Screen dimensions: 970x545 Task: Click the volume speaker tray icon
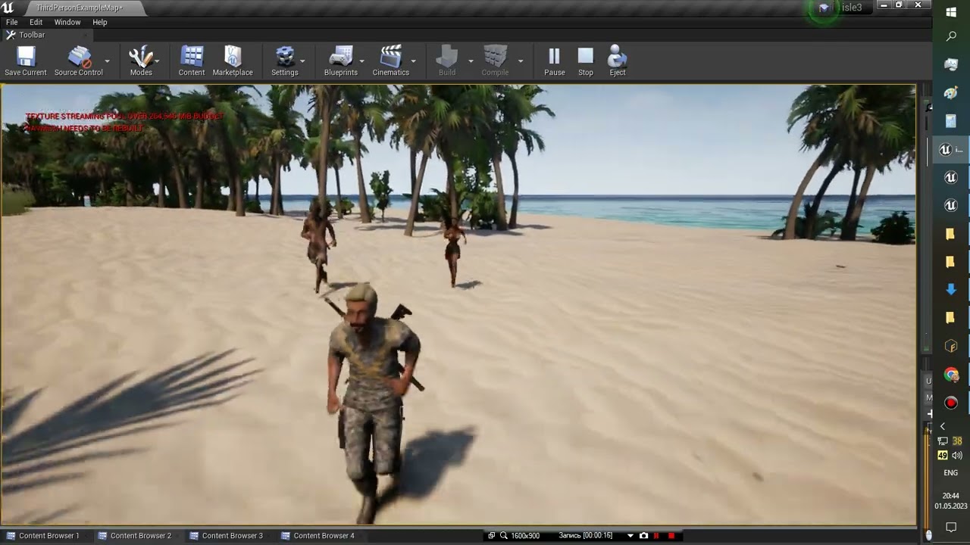(x=957, y=456)
